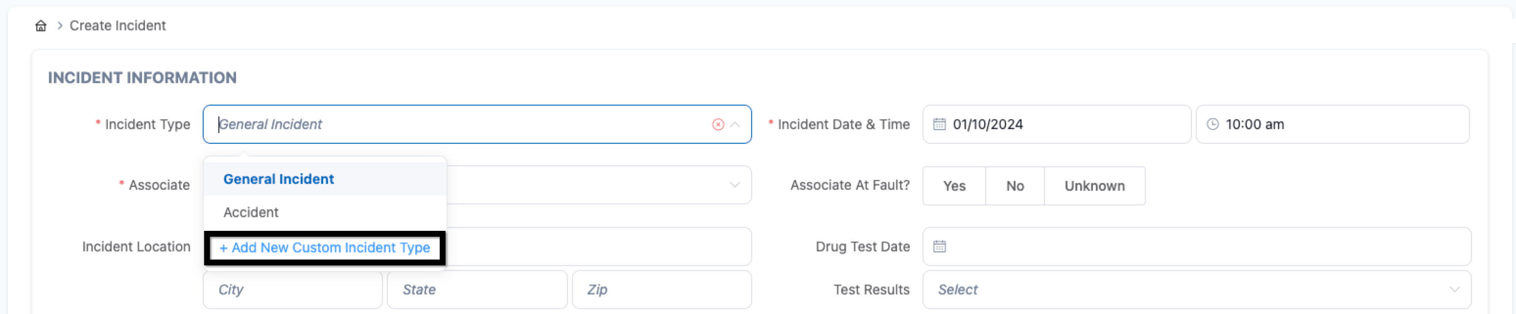This screenshot has width=1516, height=314.
Task: Expand the Associate dropdown
Action: 734,185
